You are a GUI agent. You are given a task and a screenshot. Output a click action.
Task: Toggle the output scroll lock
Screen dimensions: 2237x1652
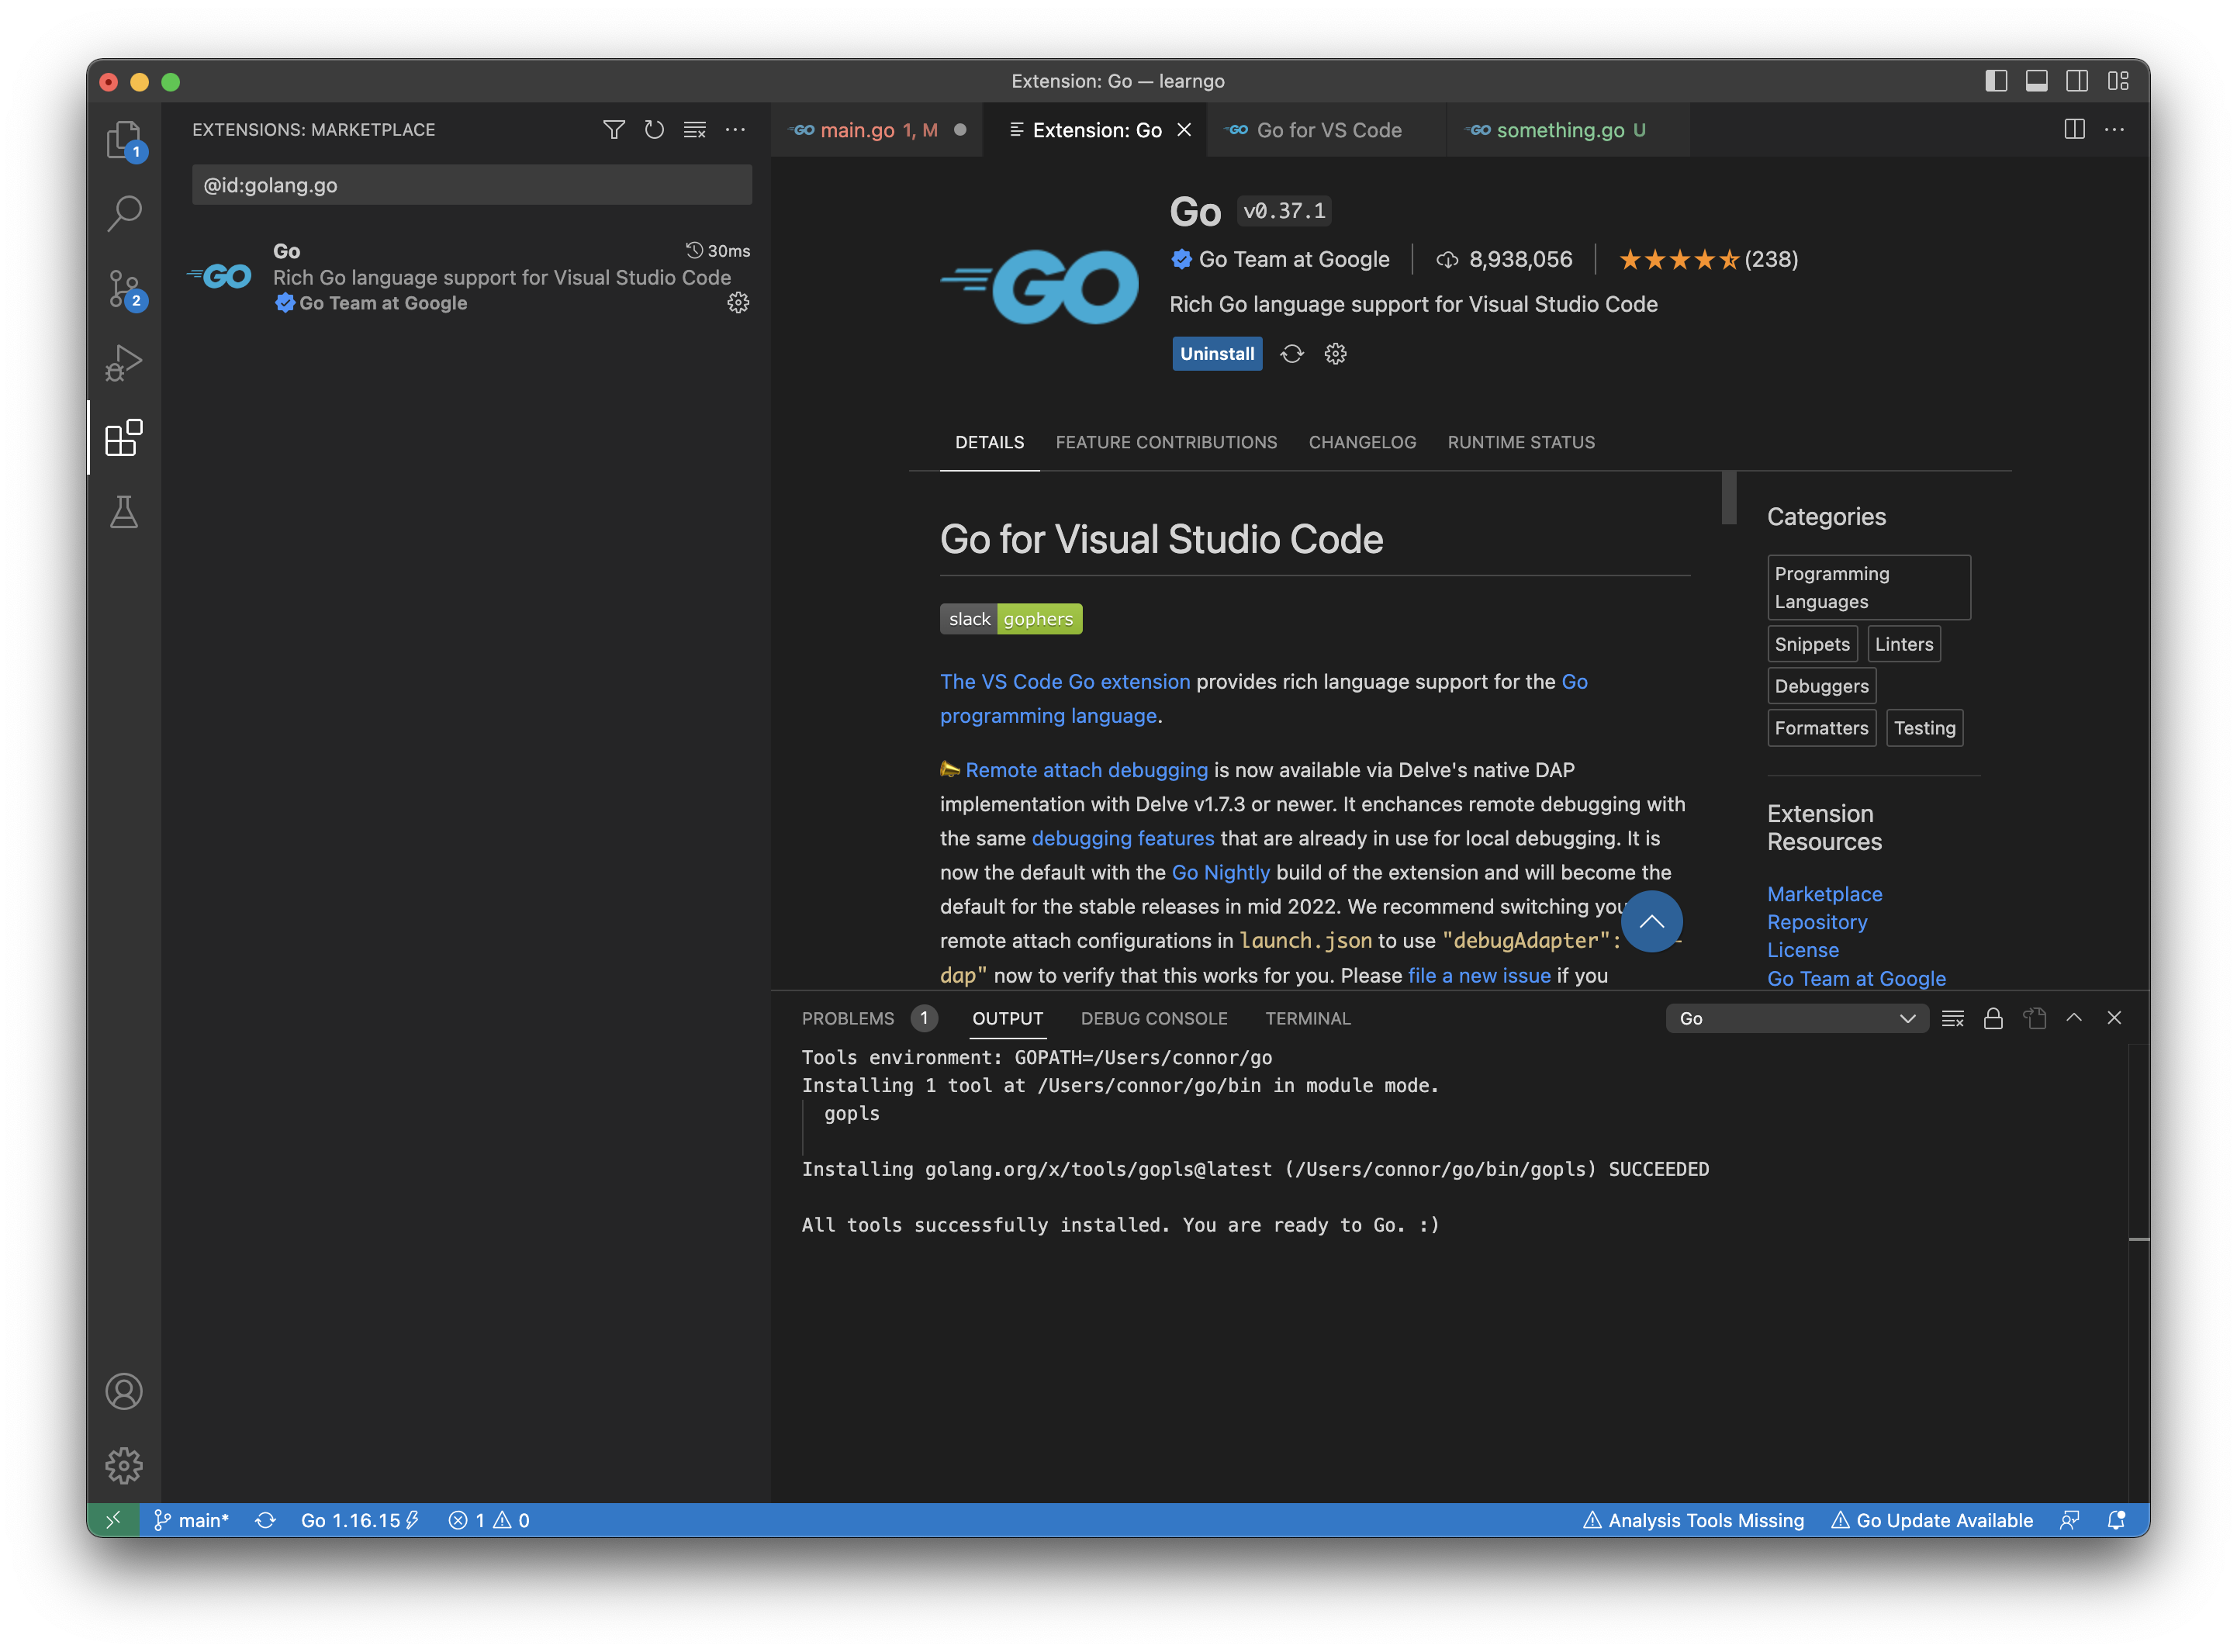pyautogui.click(x=1993, y=1018)
